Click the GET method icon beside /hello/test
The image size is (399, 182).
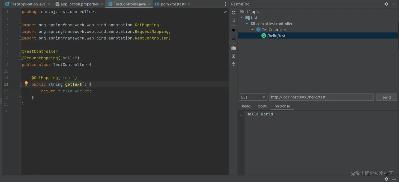(x=264, y=35)
